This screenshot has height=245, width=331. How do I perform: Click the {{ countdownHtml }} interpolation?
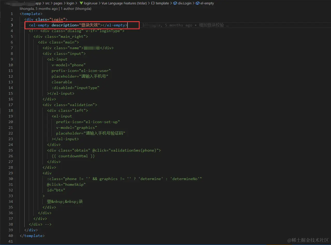click(x=73, y=156)
